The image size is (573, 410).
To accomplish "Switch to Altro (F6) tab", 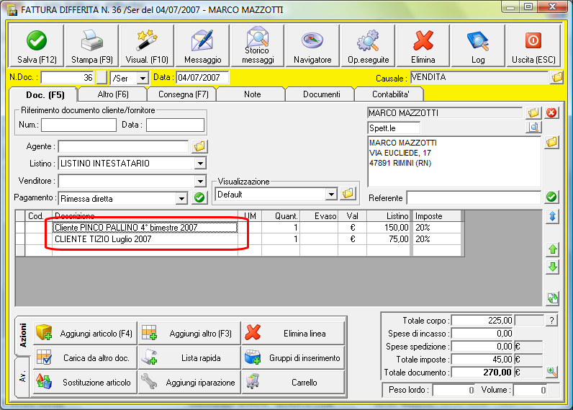I will click(113, 94).
